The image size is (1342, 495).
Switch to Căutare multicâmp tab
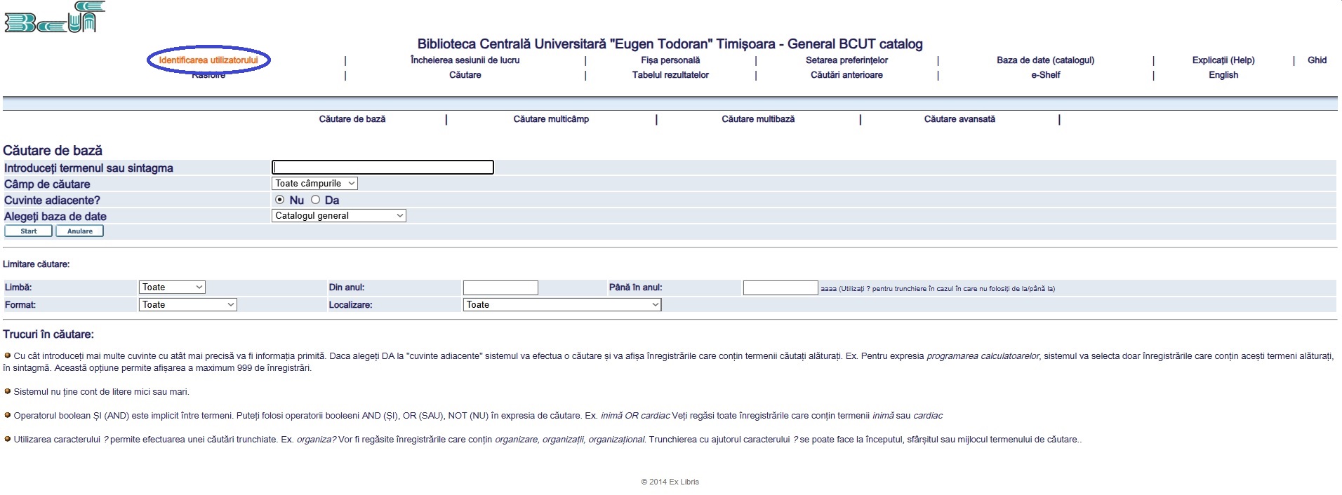coord(551,119)
